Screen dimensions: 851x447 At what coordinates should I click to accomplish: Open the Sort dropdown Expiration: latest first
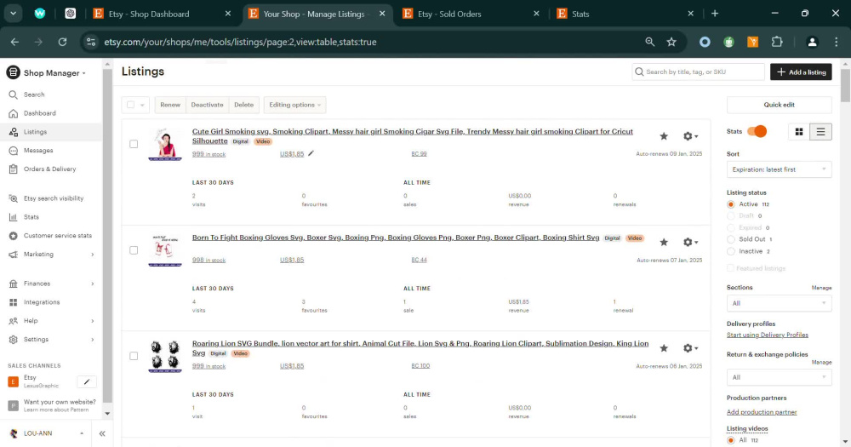[x=779, y=169]
